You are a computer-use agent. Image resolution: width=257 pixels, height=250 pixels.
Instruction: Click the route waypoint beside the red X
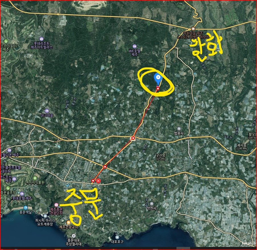[x=93, y=181]
